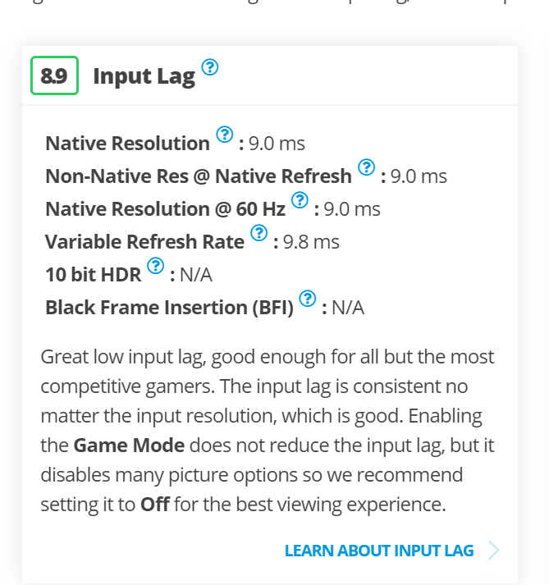Click the Variable Refresh Rate question mark icon
The height and width of the screenshot is (585, 549).
(258, 232)
